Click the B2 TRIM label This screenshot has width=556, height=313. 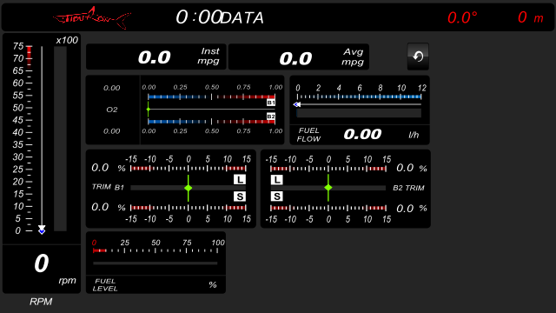(408, 188)
